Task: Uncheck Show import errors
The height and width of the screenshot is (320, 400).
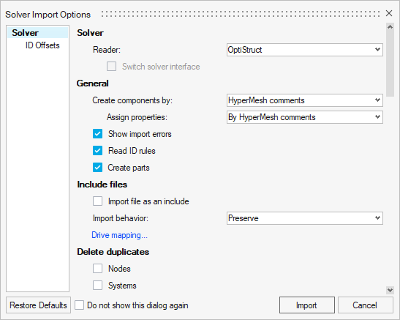Action: coord(97,134)
